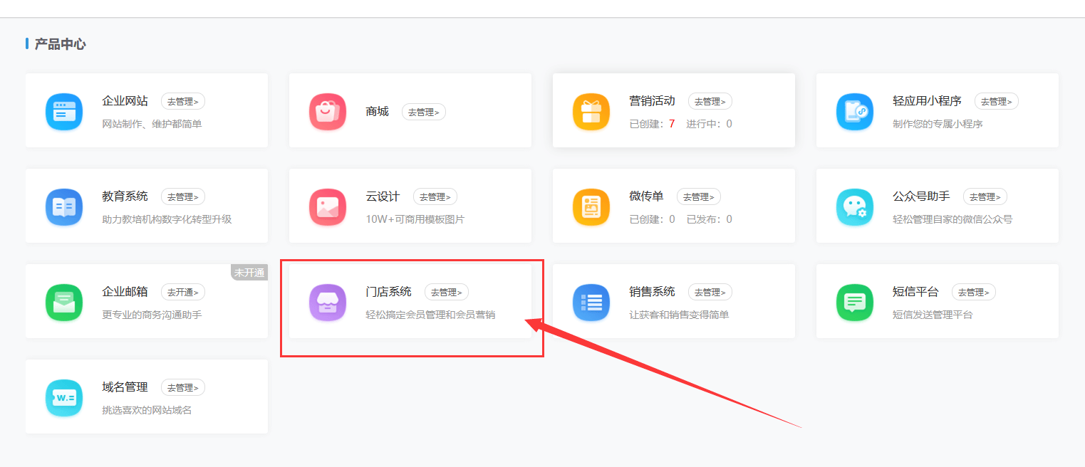The height and width of the screenshot is (467, 1085).
Task: Click the 产品中心 section heading
Action: click(x=60, y=44)
